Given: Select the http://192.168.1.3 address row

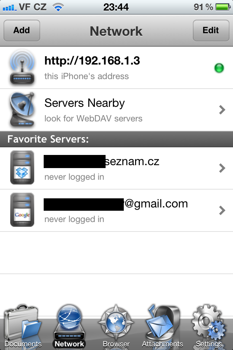Looking at the screenshot, I should coord(116,68).
